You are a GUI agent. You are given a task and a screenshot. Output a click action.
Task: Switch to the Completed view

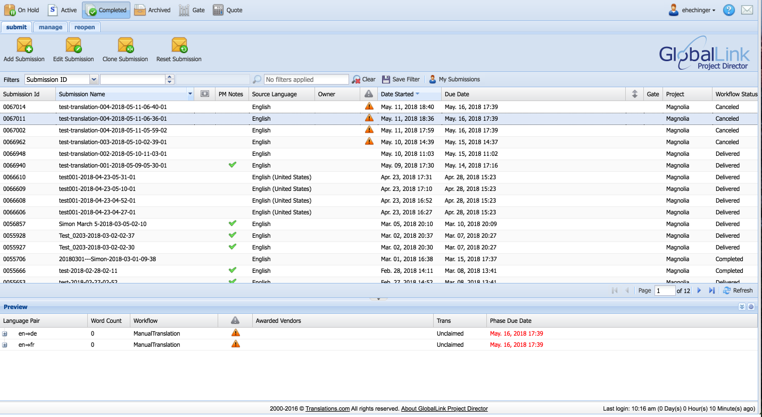coord(106,10)
